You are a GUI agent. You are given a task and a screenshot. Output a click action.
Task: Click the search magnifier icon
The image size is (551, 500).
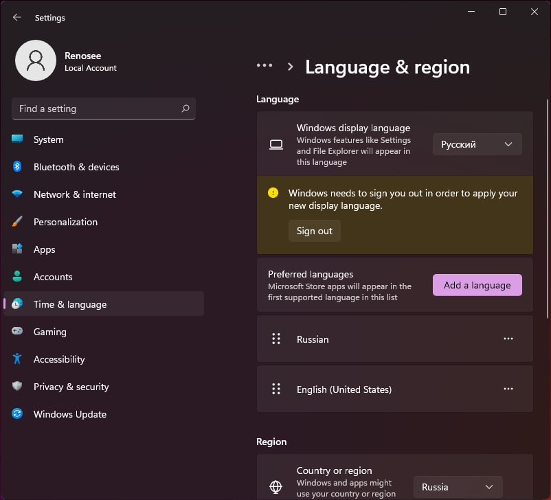click(x=185, y=109)
